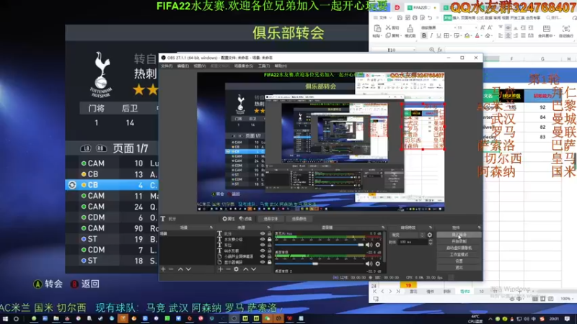Mute the desktop audio speaker icon
The image size is (577, 324).
click(x=369, y=264)
